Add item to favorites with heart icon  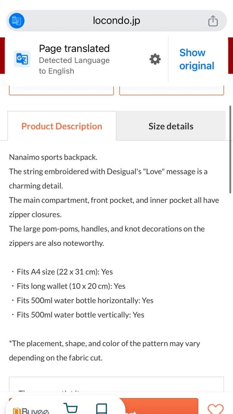216,409
